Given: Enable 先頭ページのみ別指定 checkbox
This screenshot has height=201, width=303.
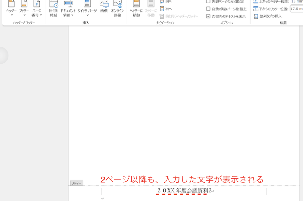Looking at the screenshot, I should point(208,2).
